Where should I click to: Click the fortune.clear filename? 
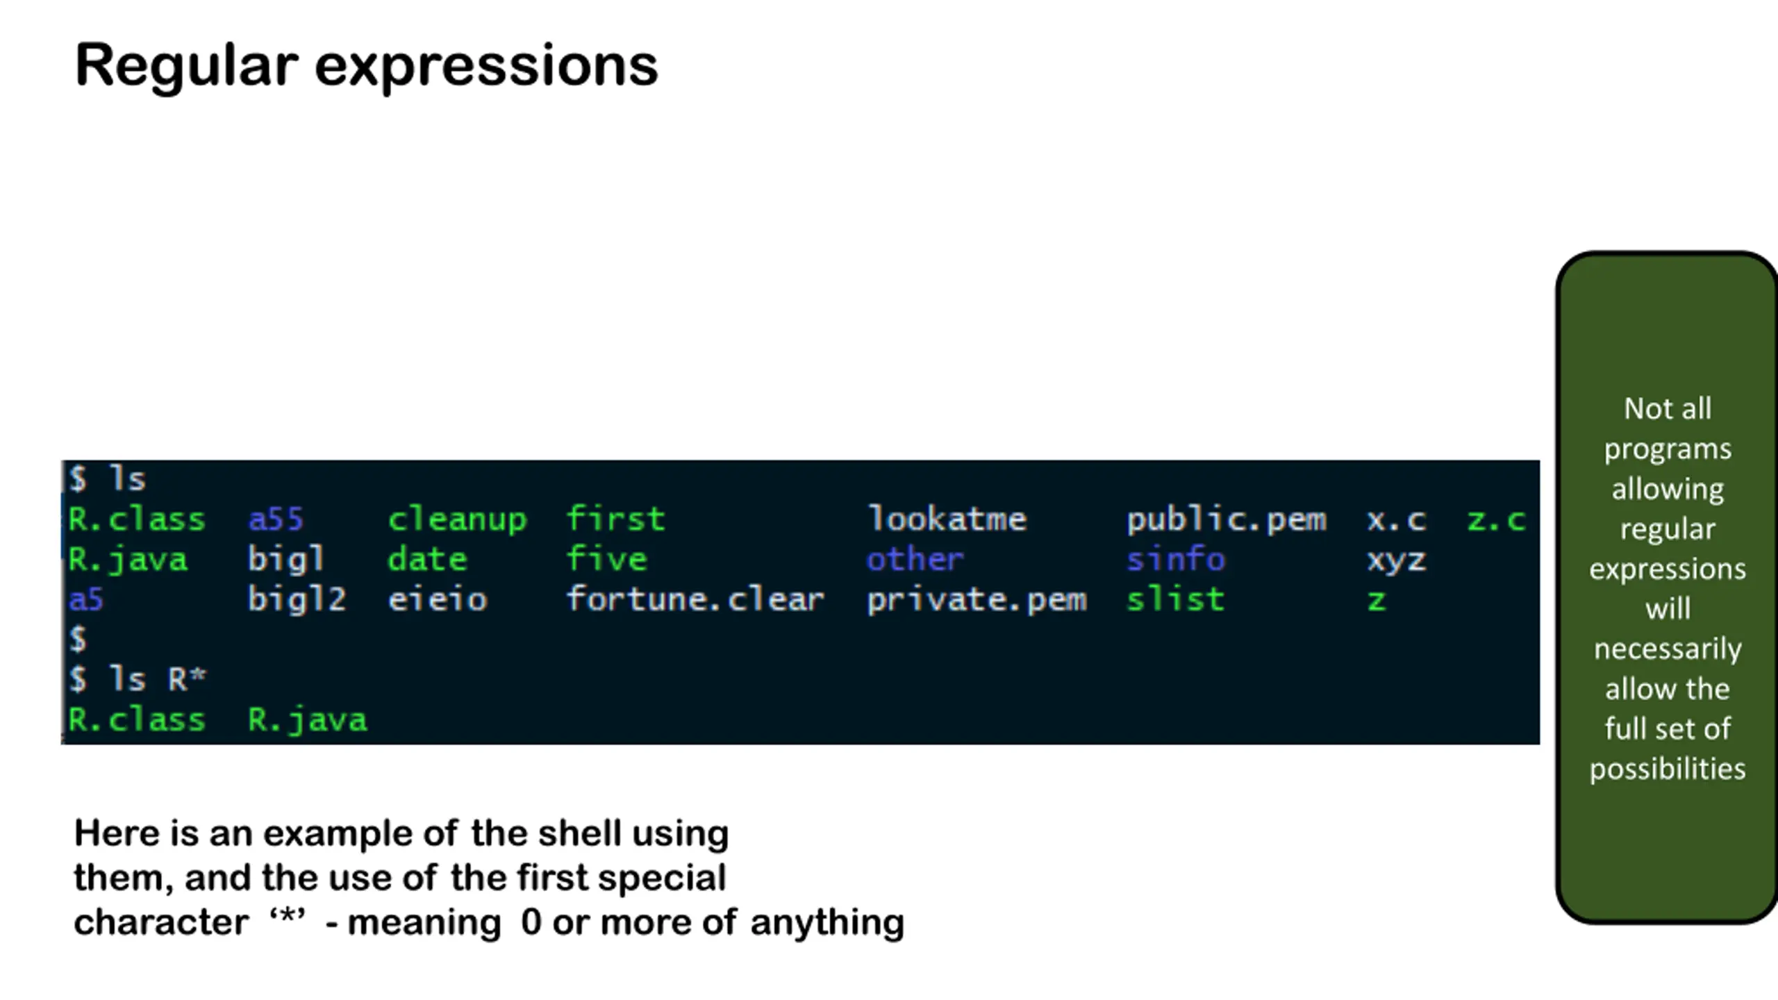(695, 599)
